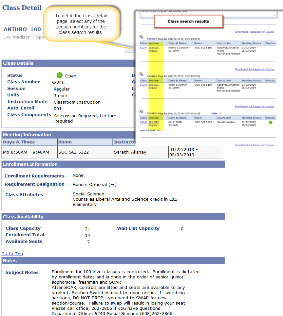The width and height of the screenshot is (283, 316).
Task: Click the Available Seats value 7
Action: pos(88,242)
